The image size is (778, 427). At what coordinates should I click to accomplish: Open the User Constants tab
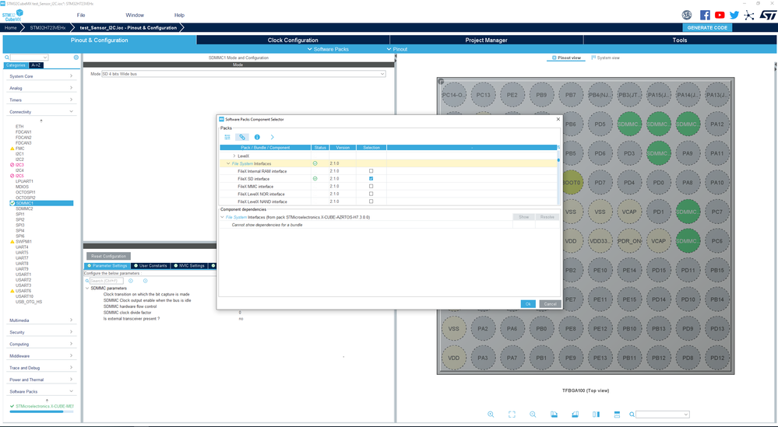click(150, 265)
